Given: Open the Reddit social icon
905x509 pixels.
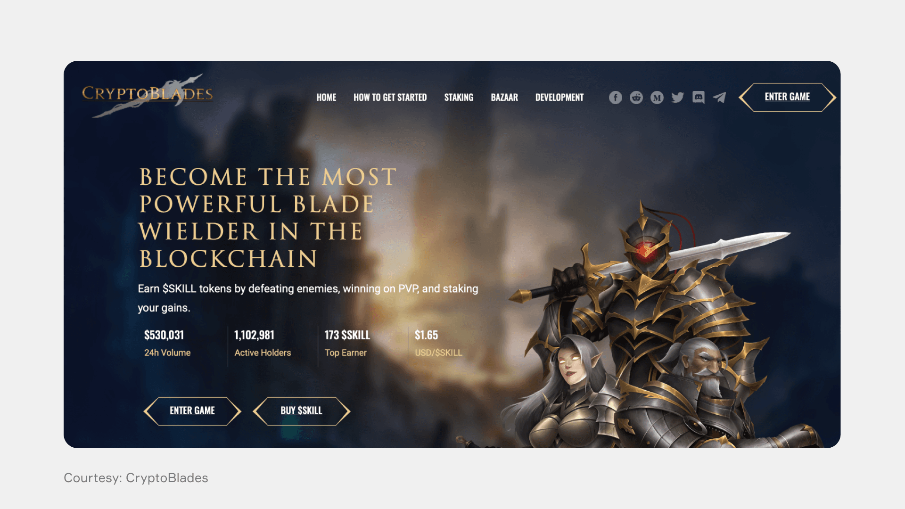Looking at the screenshot, I should [x=636, y=98].
